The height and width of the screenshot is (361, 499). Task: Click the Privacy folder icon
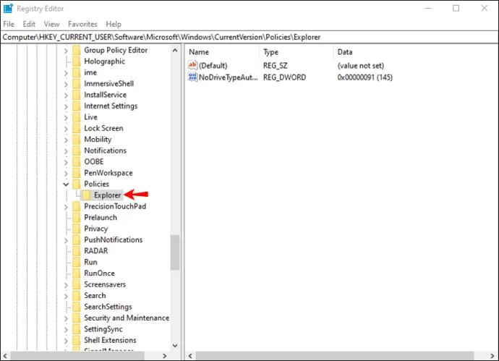pyautogui.click(x=77, y=229)
